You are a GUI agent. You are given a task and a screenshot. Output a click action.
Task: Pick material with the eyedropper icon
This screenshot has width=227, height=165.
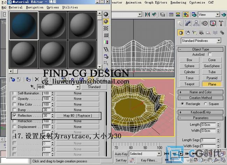click(x=33, y=87)
